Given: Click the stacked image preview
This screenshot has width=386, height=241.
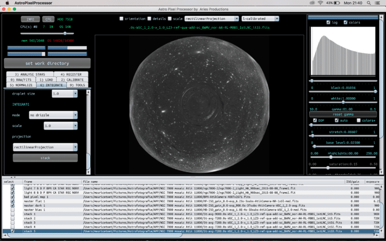Looking at the screenshot, I should click(199, 105).
